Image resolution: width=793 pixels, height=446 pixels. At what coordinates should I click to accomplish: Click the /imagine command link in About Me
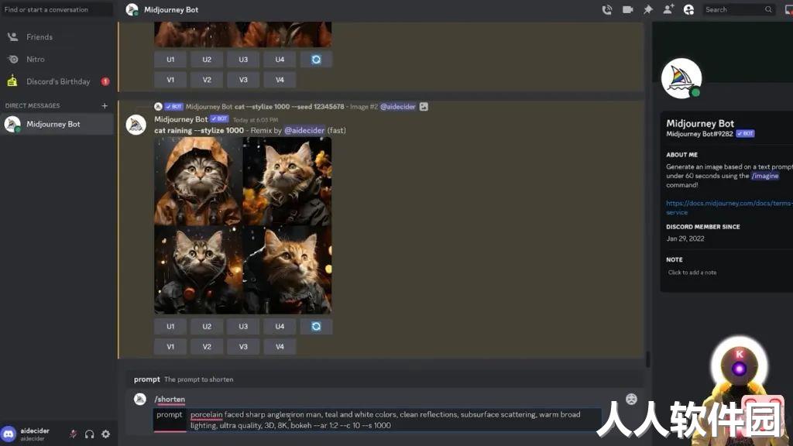765,176
